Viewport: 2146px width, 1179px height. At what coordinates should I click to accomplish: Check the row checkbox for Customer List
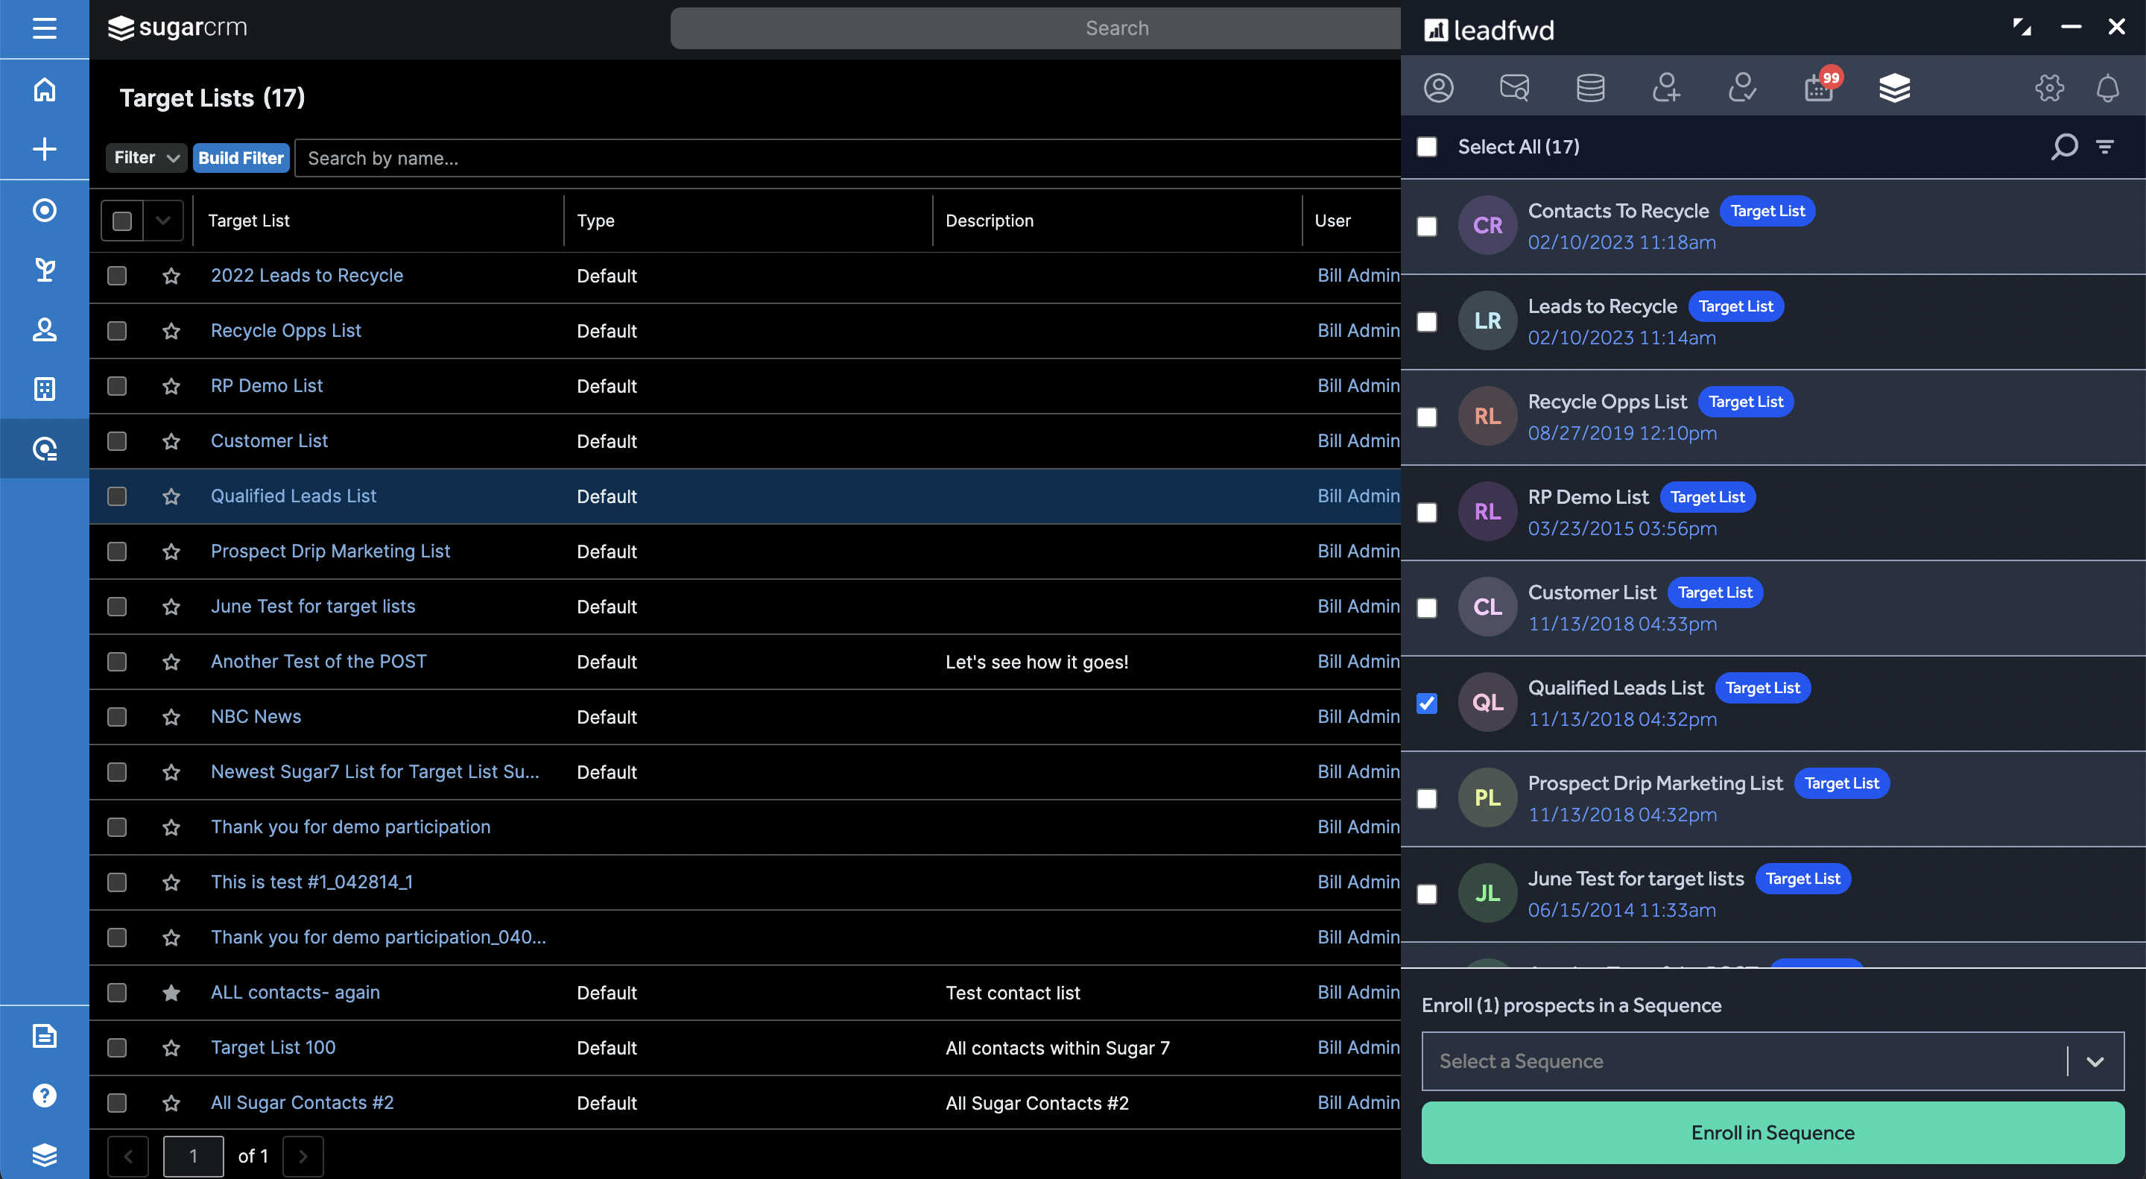[x=117, y=442]
